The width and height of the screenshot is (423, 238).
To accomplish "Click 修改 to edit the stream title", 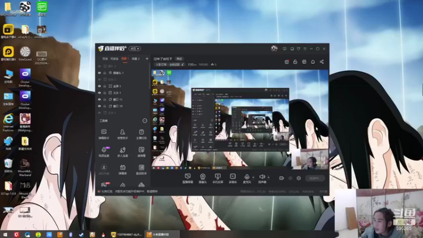I will (x=179, y=59).
